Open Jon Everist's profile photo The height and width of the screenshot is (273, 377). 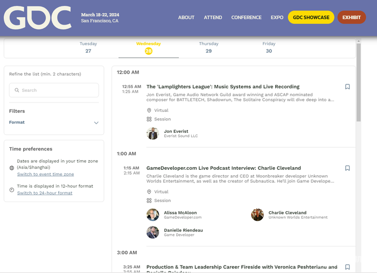point(152,133)
